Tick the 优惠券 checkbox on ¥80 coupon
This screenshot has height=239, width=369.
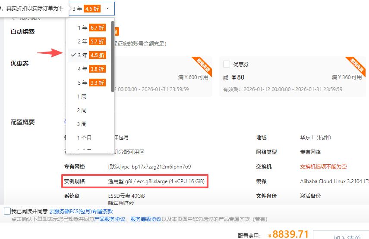[227, 64]
